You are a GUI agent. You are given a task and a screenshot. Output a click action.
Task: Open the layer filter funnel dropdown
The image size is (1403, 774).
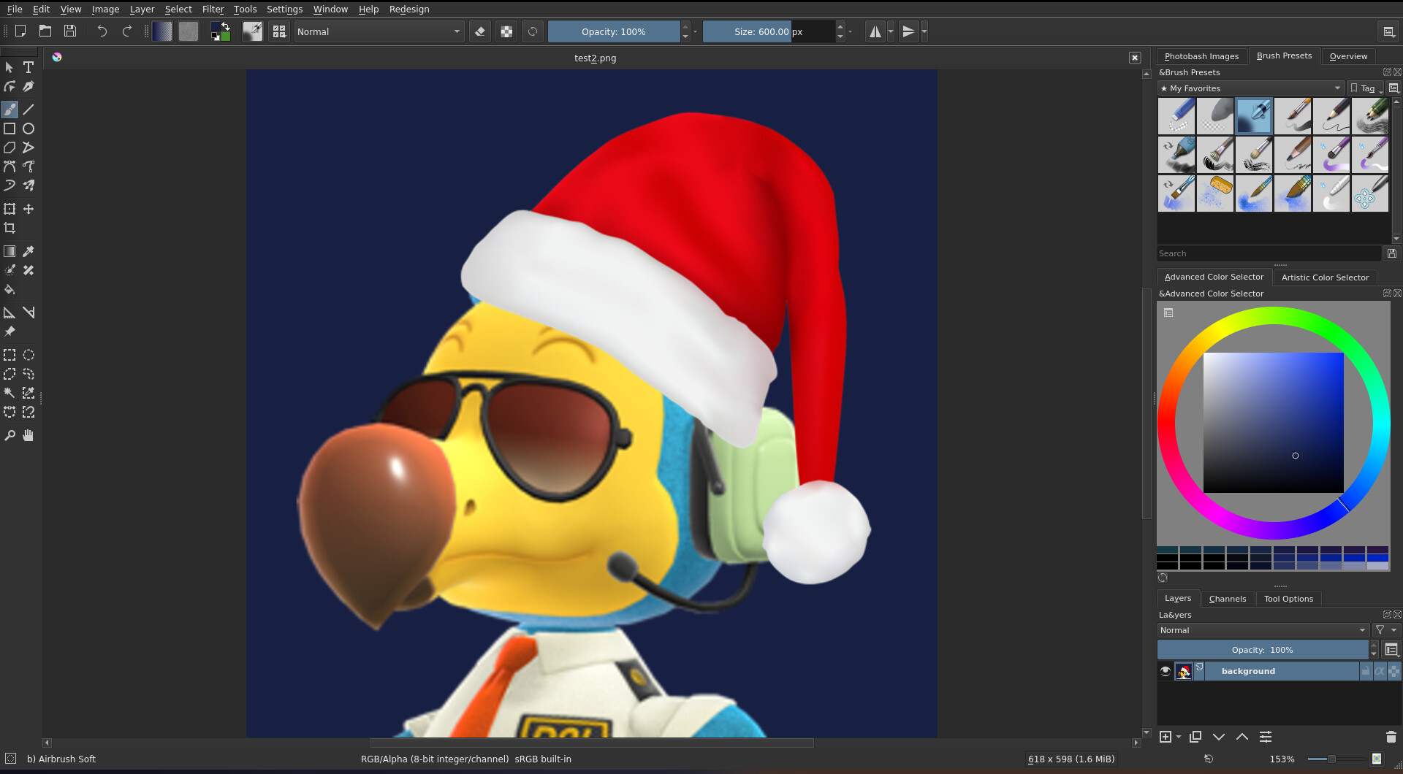[1385, 630]
